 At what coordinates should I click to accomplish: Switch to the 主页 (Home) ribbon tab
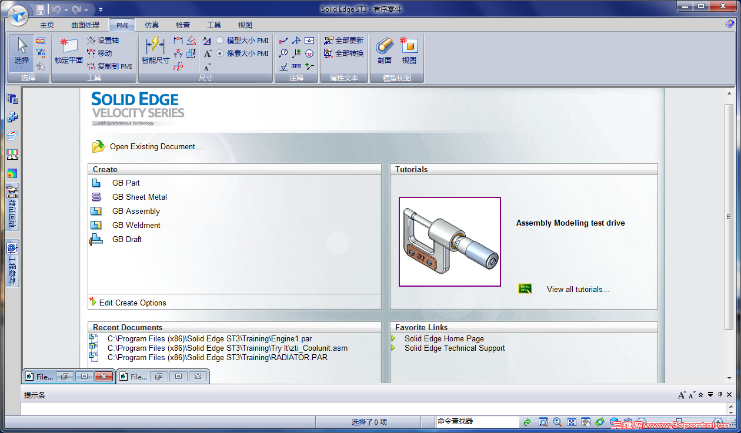[47, 25]
